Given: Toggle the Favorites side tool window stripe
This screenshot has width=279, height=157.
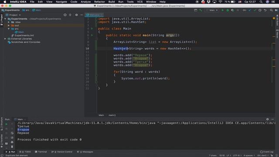Looking at the screenshot, I should pos(2,141).
